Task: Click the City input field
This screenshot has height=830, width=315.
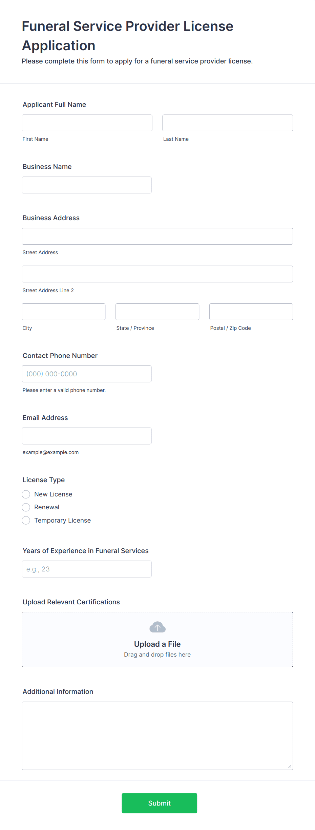Action: 64,312
